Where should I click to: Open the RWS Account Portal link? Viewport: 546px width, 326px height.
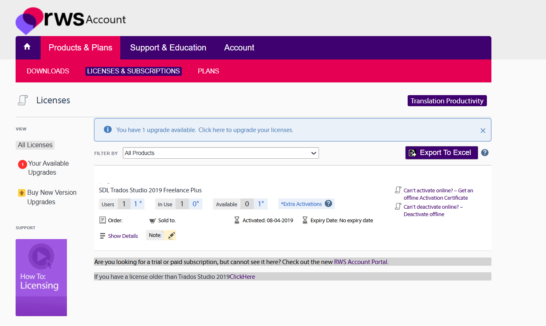360,262
